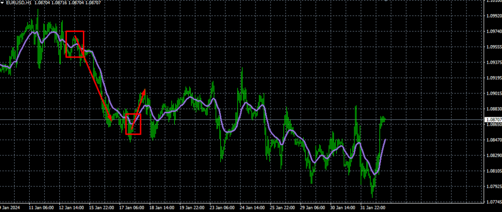Click the 12 Jan 14:00 time label

(x=71, y=207)
